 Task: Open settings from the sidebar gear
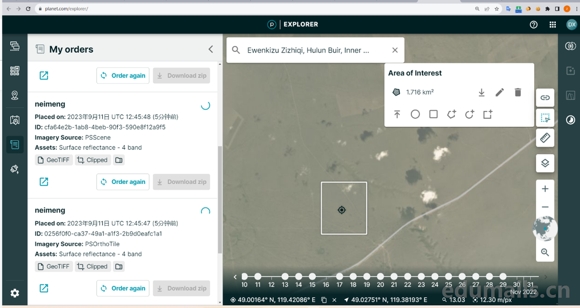click(x=15, y=293)
